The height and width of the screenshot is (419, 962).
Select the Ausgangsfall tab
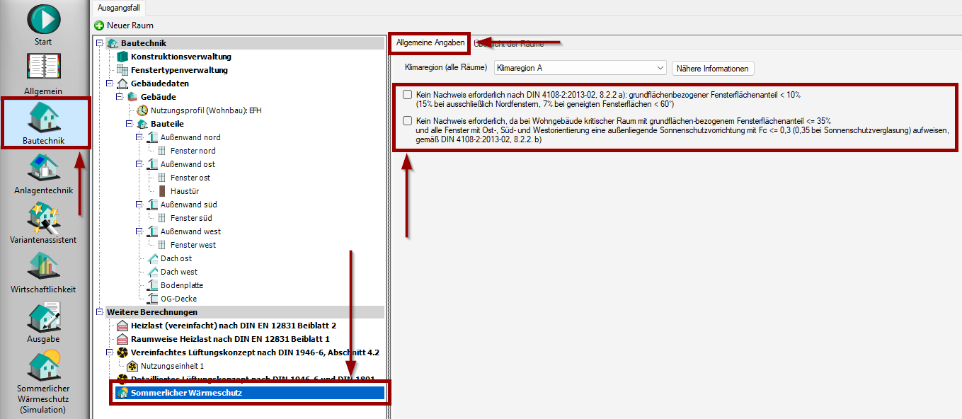118,7
